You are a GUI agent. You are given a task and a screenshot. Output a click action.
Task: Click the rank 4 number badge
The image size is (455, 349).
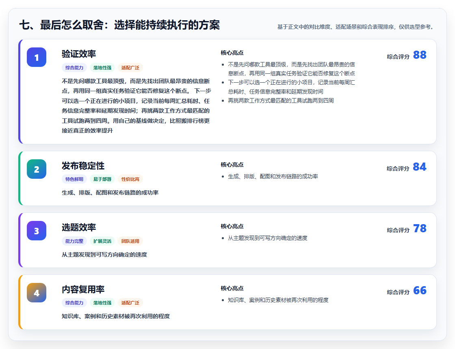click(37, 293)
